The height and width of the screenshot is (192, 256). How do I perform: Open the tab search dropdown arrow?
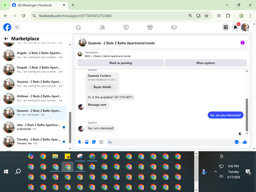click(x=5, y=5)
